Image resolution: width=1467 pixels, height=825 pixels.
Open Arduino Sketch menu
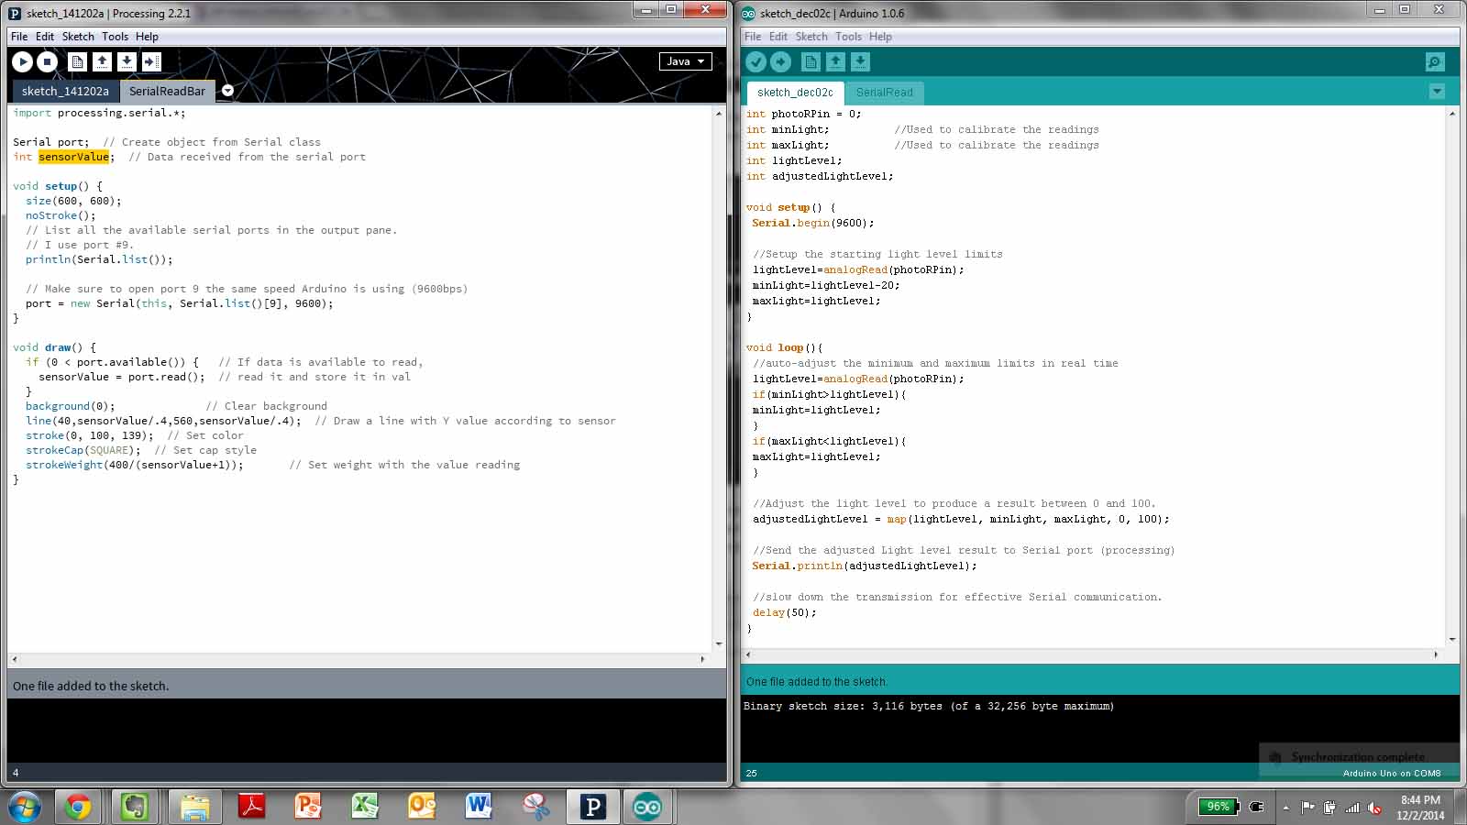tap(811, 37)
